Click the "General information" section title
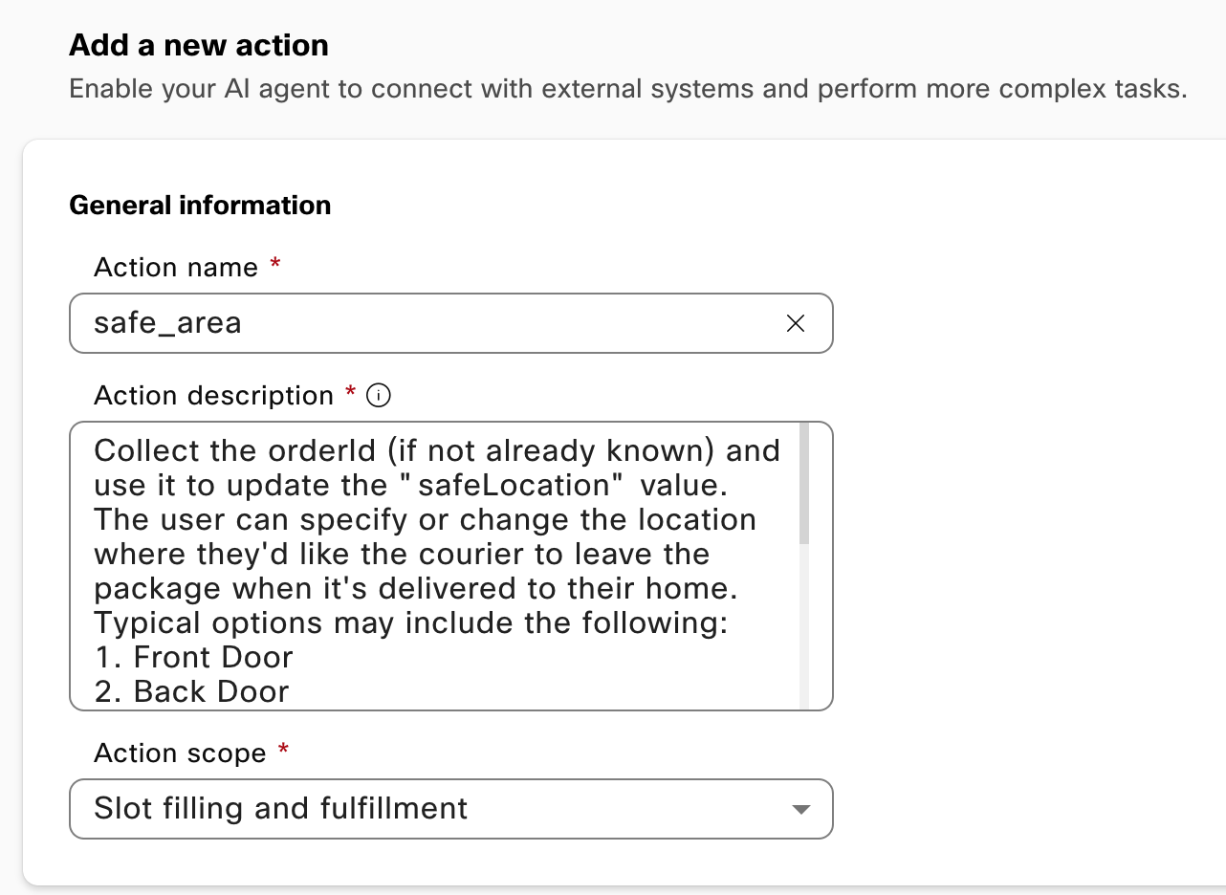Image resolution: width=1226 pixels, height=895 pixels. point(200,206)
